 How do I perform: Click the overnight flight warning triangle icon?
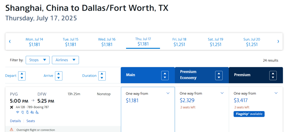click(x=12, y=130)
